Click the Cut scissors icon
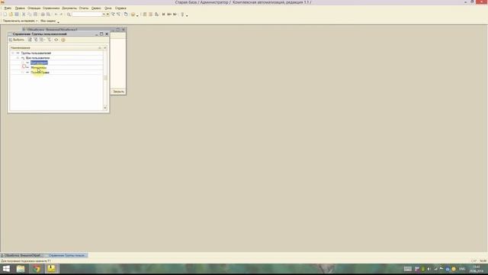488x275 pixels. (x=24, y=15)
